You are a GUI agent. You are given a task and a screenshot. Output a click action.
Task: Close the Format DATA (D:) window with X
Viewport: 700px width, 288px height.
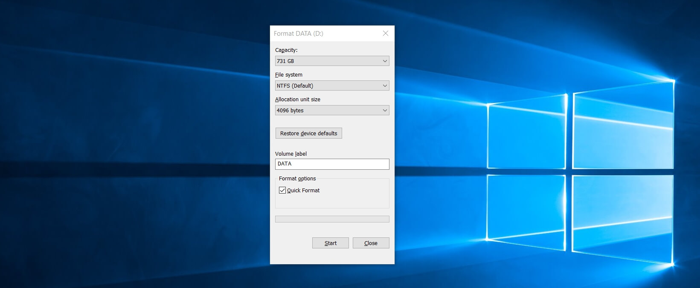click(386, 33)
